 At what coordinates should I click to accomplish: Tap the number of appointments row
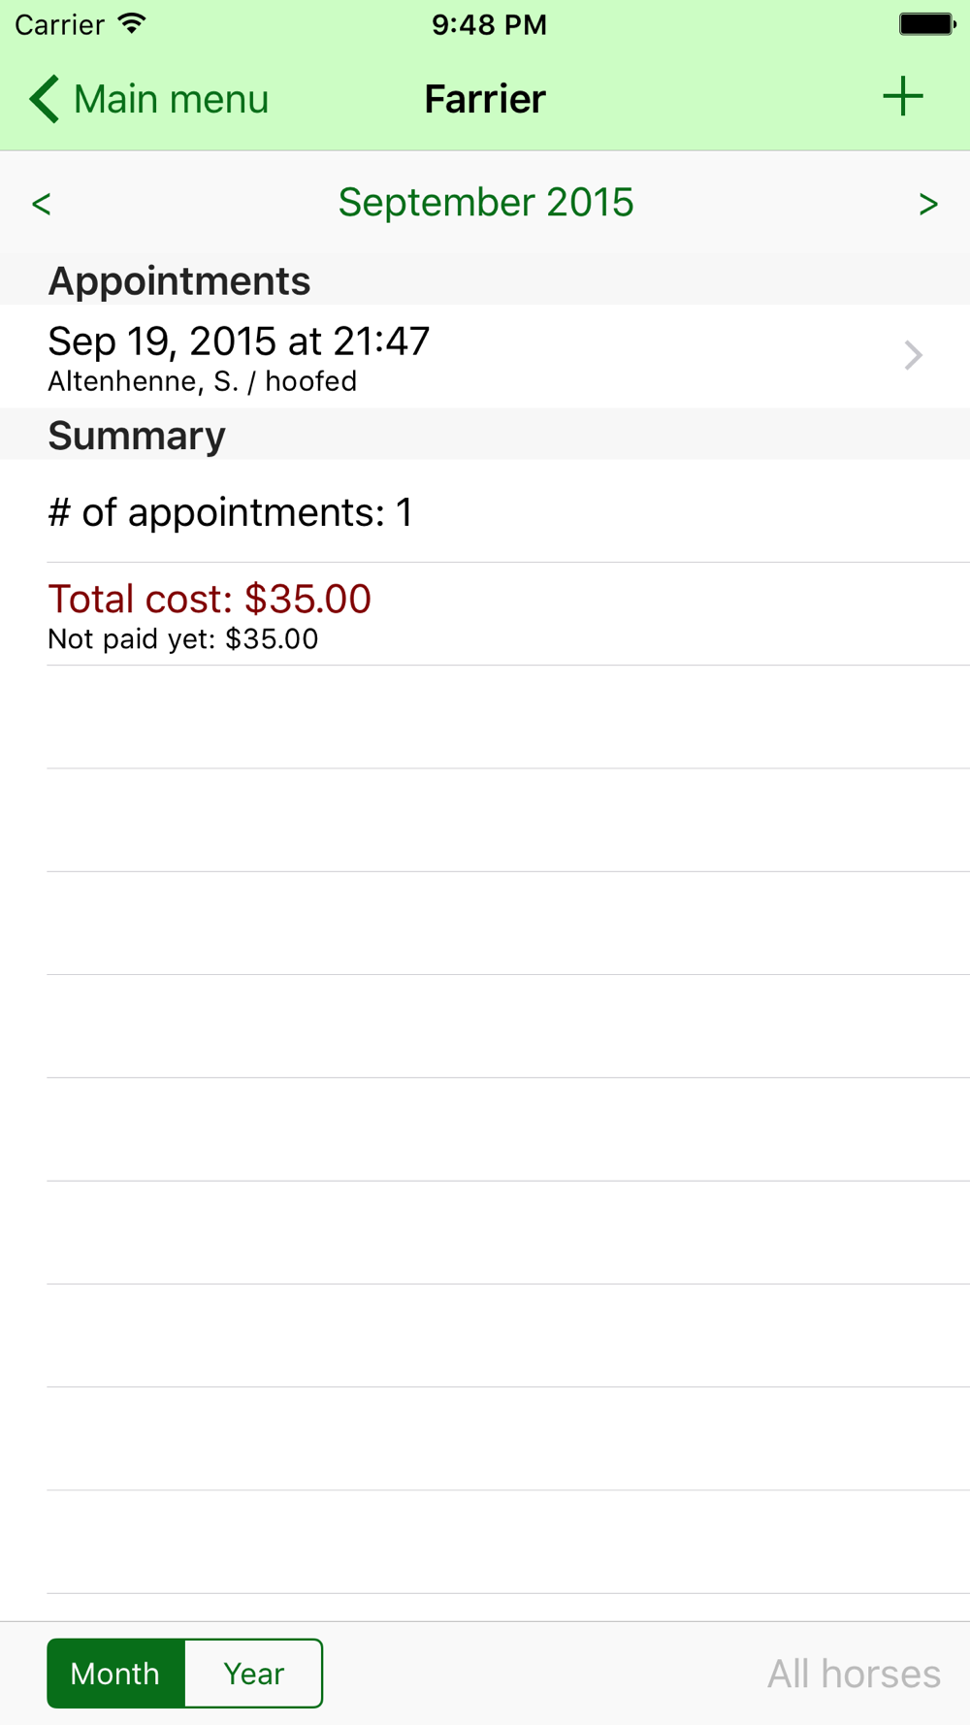point(485,511)
